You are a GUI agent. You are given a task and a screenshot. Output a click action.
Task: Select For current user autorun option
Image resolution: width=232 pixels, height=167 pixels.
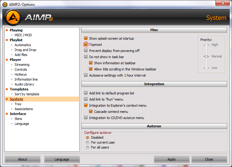88,142
